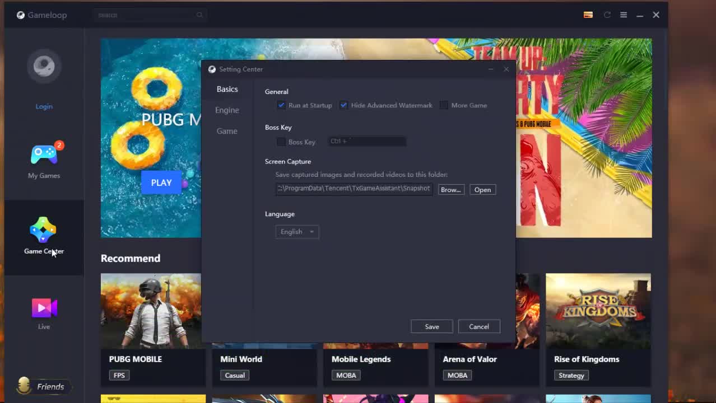Click the Login link

[x=44, y=106]
